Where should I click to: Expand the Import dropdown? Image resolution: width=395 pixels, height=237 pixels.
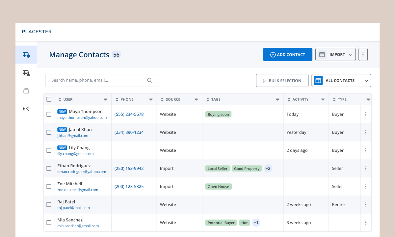tap(335, 55)
